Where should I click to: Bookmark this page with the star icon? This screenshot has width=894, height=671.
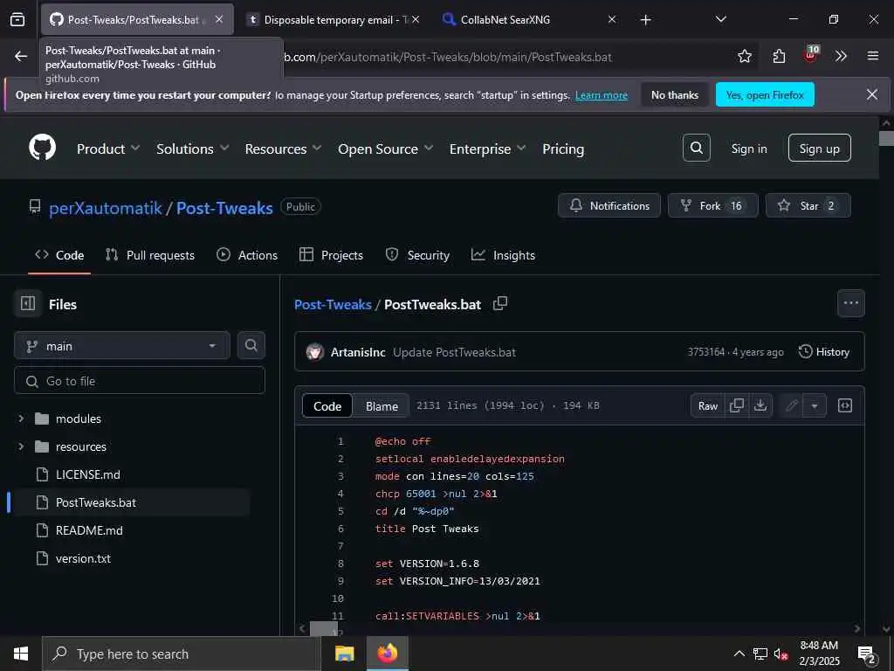744,56
